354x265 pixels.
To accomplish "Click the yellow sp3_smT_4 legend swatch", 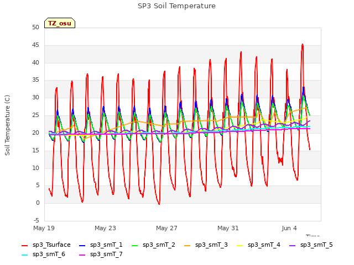I will [240, 245].
